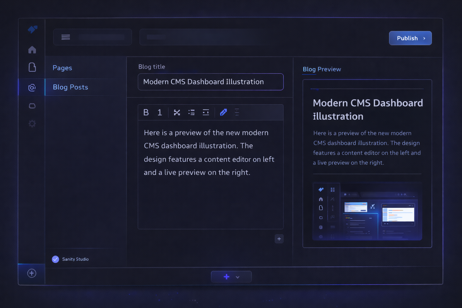
Task: Click the indent alignment icon
Action: [x=206, y=112]
